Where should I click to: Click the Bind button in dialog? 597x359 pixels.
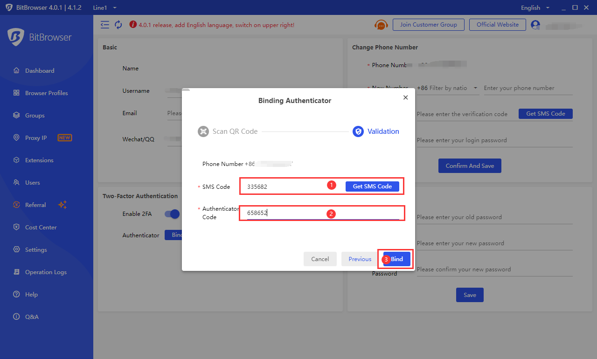point(397,259)
